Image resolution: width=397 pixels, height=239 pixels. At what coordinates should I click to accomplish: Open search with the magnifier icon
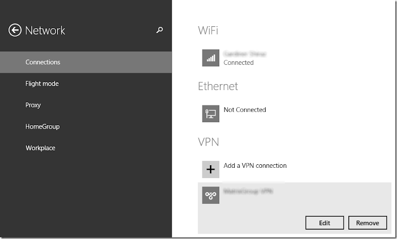[x=159, y=30]
